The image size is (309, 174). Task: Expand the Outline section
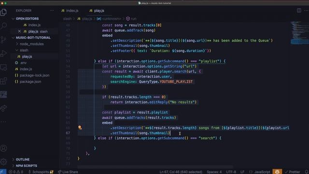(23, 159)
